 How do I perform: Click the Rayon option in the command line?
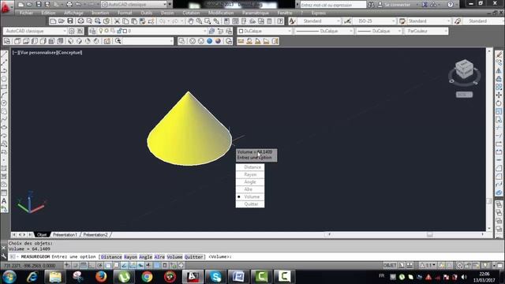(130, 257)
